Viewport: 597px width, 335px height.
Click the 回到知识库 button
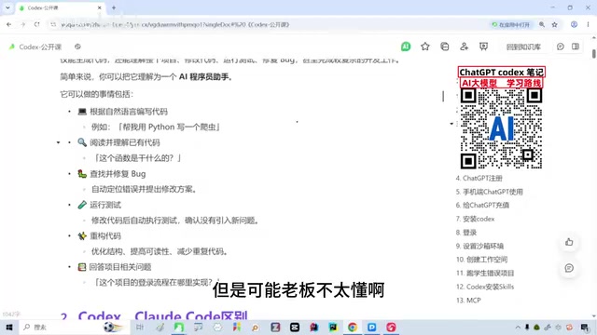coord(523,47)
